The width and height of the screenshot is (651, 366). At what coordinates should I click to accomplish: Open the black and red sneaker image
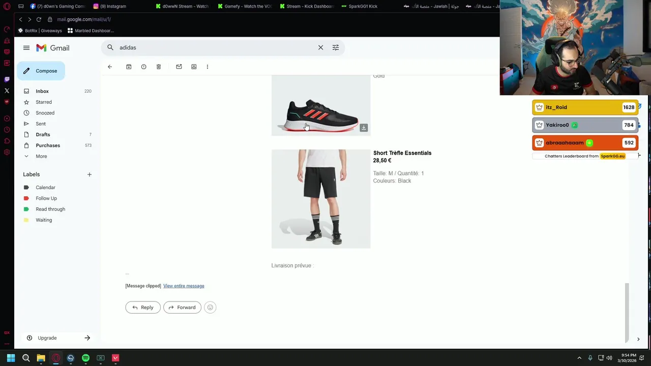click(x=321, y=106)
